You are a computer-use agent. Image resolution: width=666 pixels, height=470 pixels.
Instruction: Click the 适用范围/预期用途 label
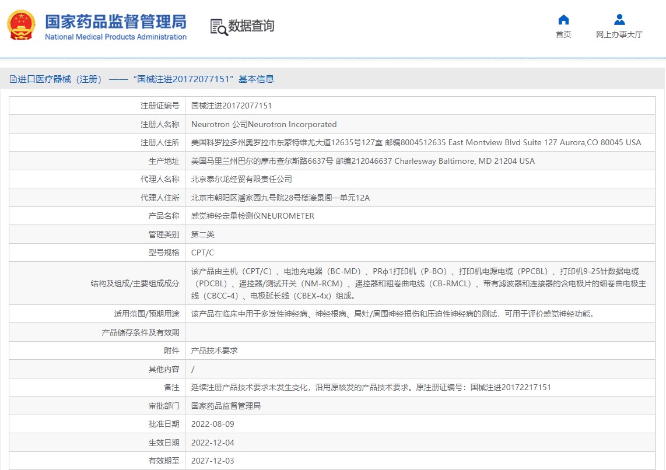tap(146, 314)
